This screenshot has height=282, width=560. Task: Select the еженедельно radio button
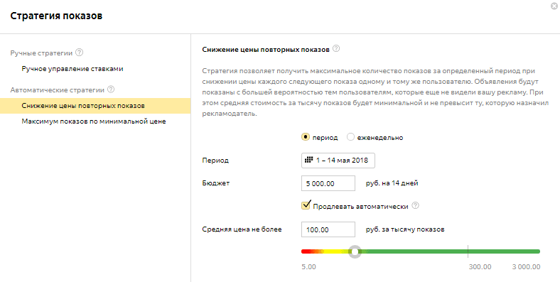point(351,137)
